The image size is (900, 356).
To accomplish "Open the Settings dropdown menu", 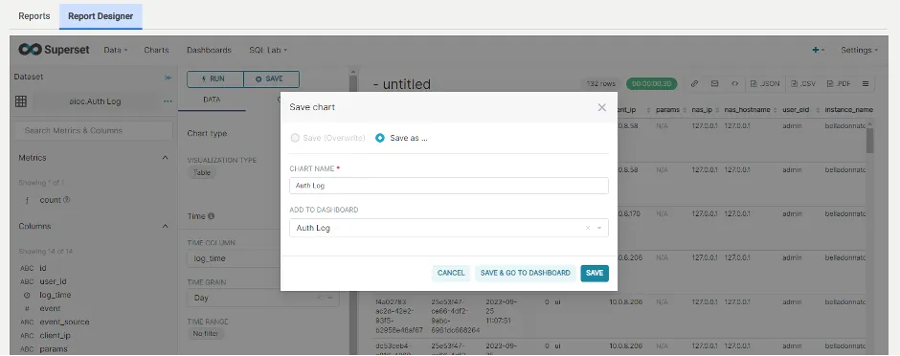I will 859,50.
